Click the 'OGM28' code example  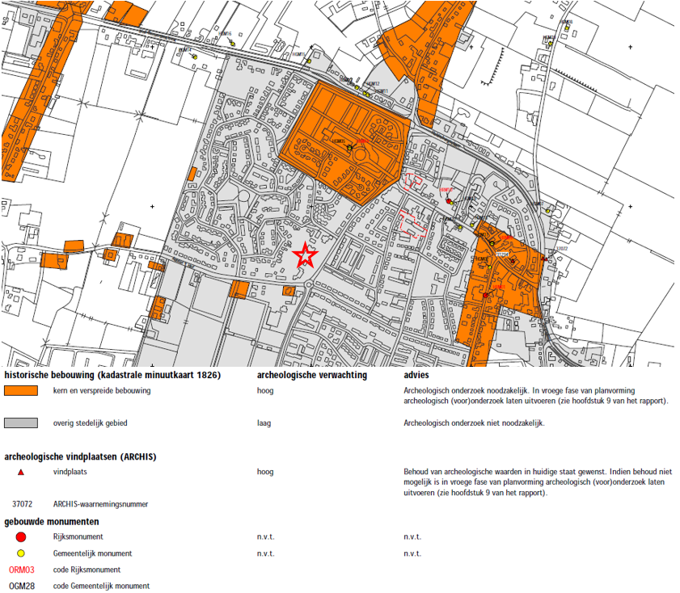22,587
